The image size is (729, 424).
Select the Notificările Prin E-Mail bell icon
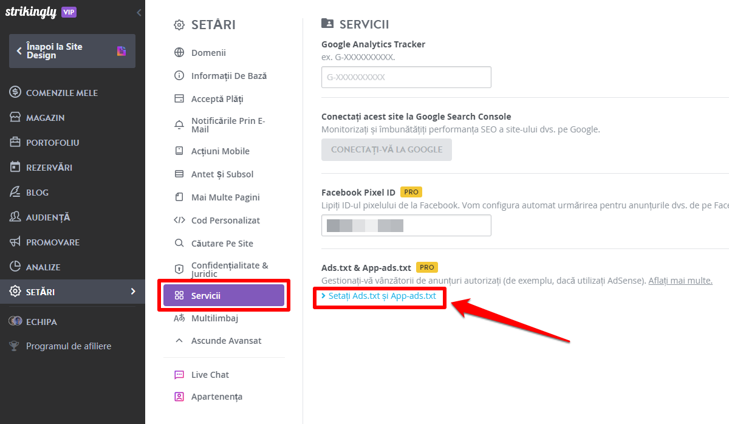point(179,125)
